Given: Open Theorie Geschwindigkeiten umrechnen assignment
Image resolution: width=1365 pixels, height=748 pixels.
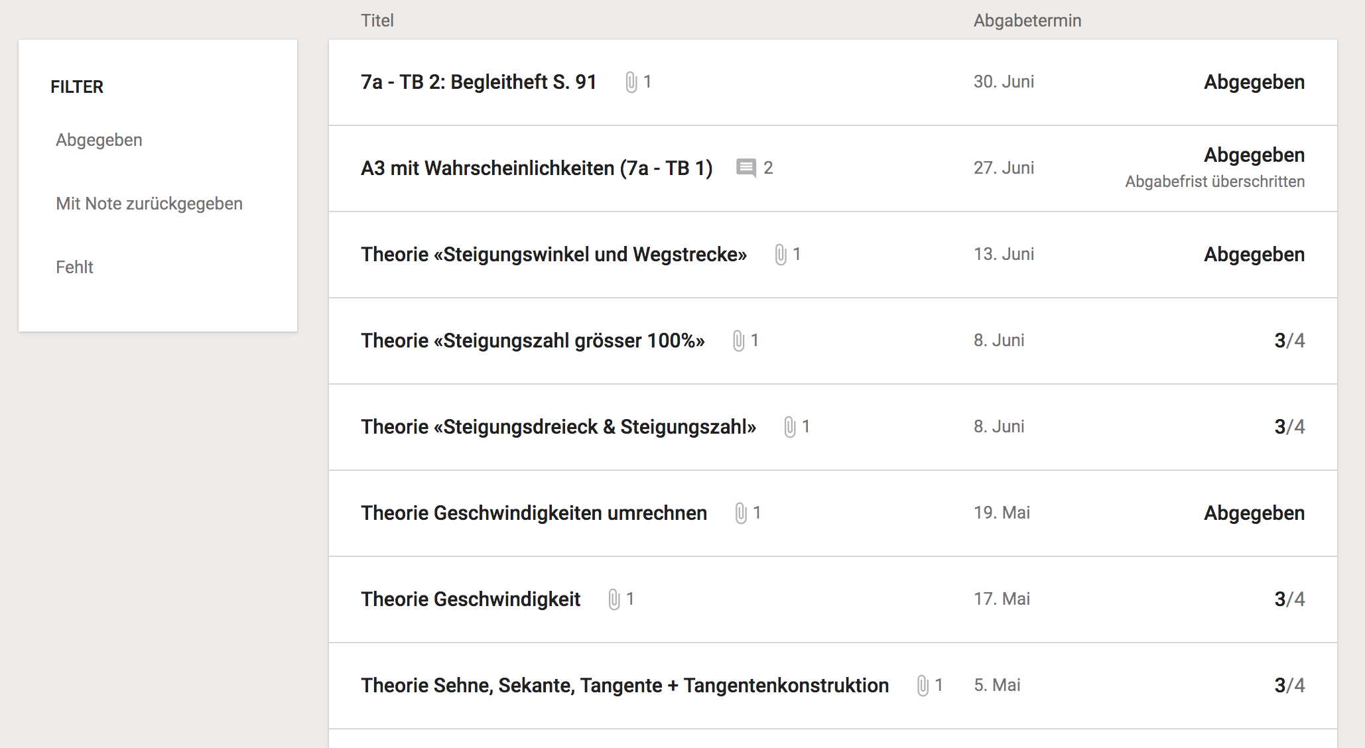Looking at the screenshot, I should click(x=533, y=513).
